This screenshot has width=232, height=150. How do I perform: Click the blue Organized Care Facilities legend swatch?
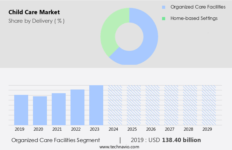pos(163,7)
